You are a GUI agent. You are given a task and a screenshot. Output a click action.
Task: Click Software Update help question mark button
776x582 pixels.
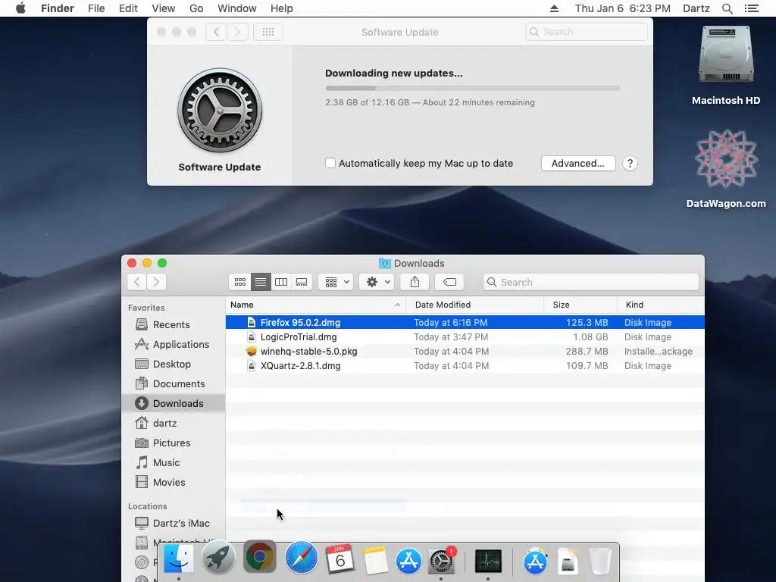click(630, 164)
